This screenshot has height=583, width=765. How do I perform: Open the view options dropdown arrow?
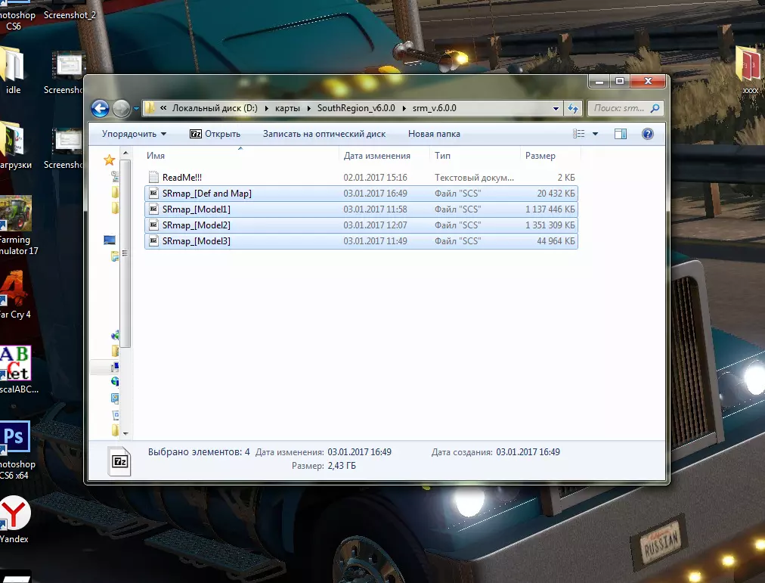(595, 134)
